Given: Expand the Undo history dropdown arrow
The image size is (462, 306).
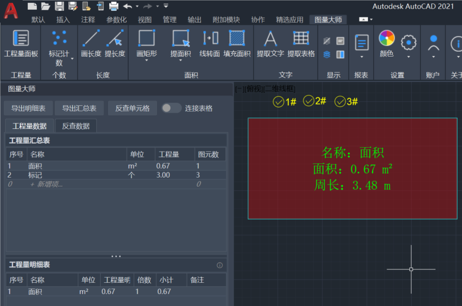Looking at the screenshot, I should click(137, 6).
